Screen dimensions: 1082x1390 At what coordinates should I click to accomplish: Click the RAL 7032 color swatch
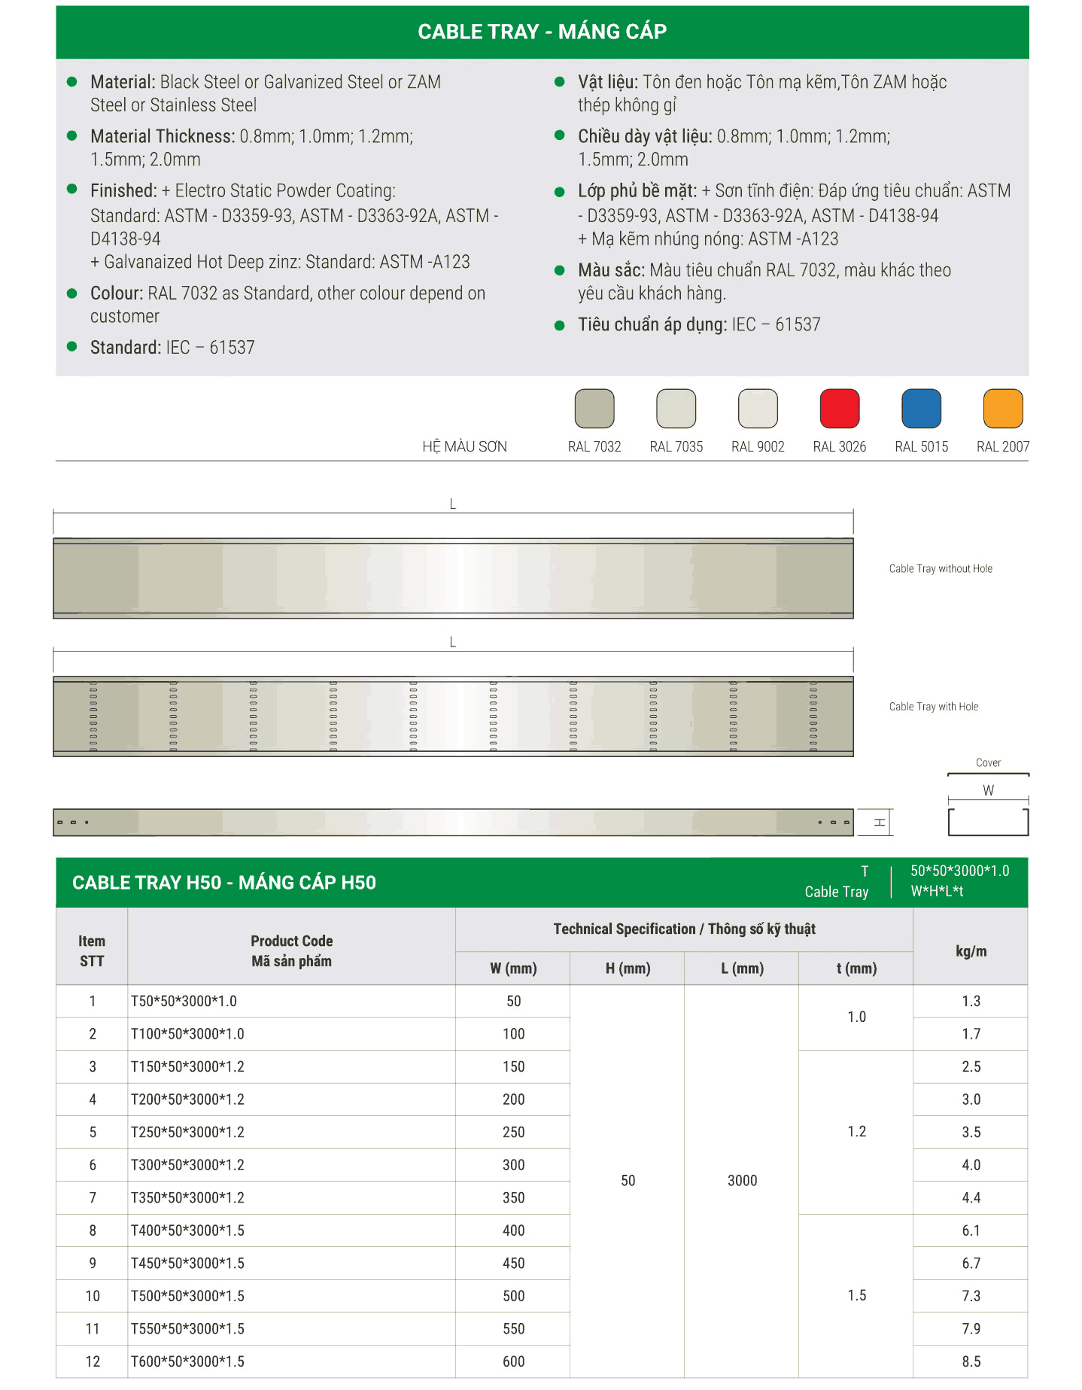(594, 409)
